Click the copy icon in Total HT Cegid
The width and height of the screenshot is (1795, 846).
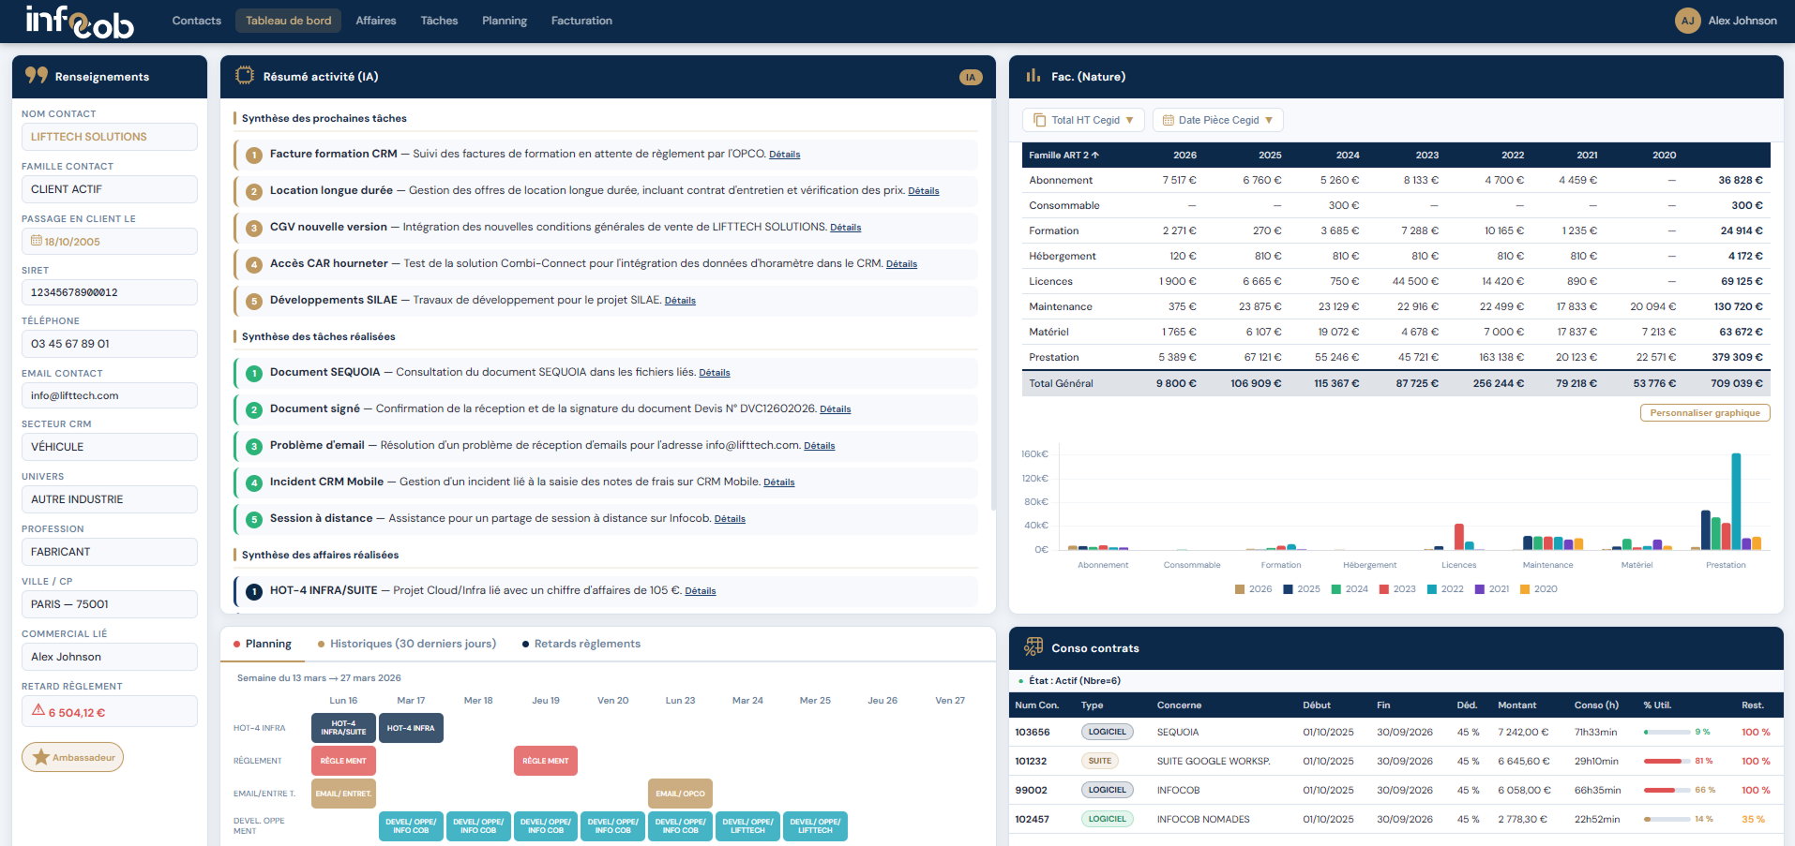coord(1039,120)
